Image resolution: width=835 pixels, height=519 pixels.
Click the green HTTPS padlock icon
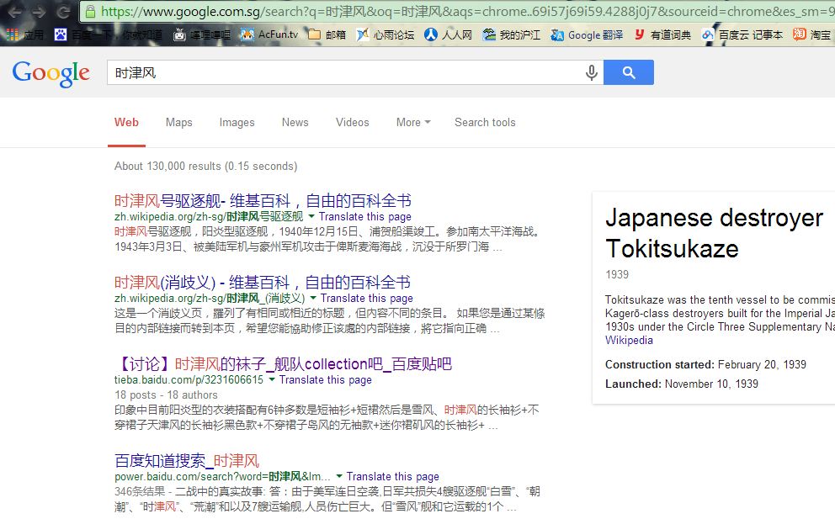pyautogui.click(x=91, y=11)
